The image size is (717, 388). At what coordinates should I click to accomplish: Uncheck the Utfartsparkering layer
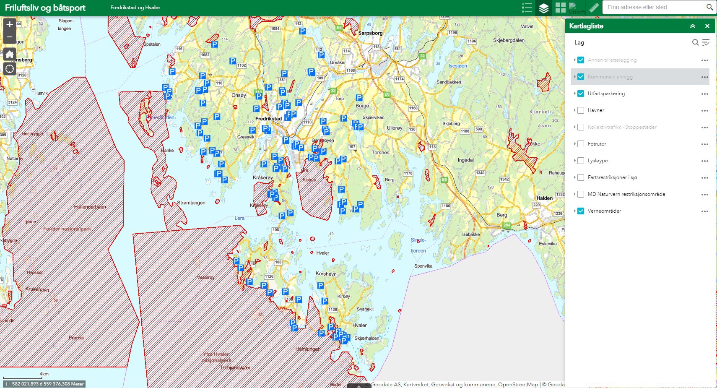click(x=581, y=94)
